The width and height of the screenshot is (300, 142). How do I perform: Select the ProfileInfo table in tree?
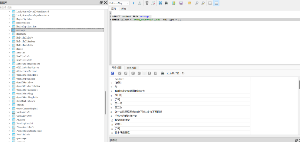[x=23, y=135]
